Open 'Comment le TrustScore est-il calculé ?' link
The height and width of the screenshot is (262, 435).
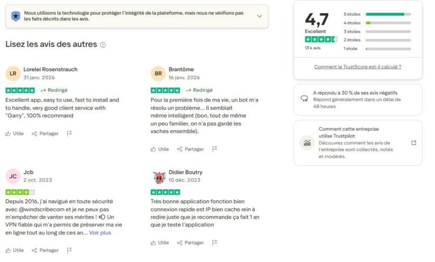pyautogui.click(x=358, y=67)
